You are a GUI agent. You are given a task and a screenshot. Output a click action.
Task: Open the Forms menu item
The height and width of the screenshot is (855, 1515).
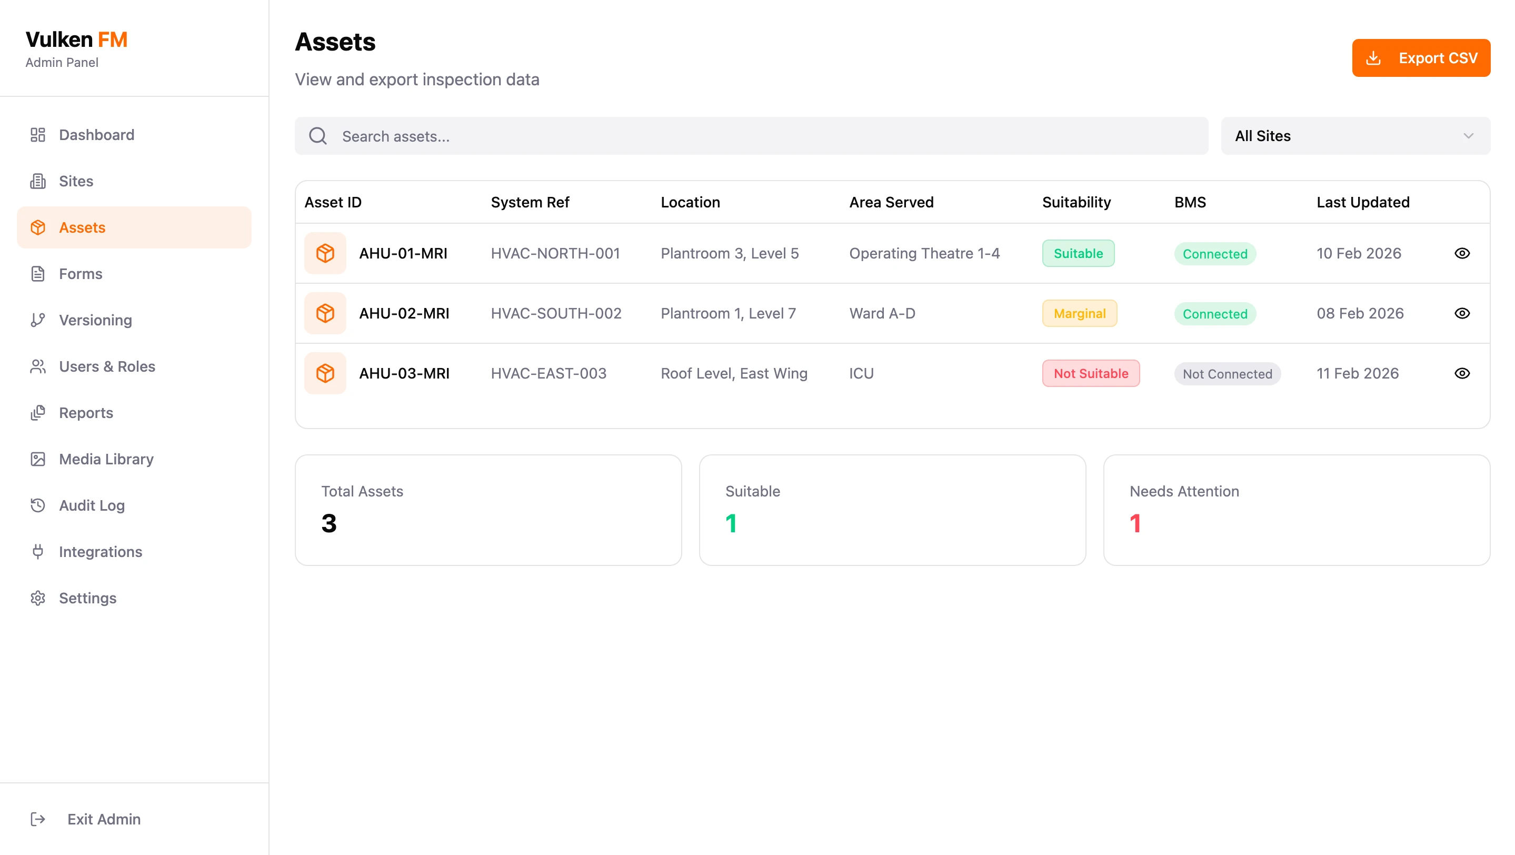pos(81,273)
